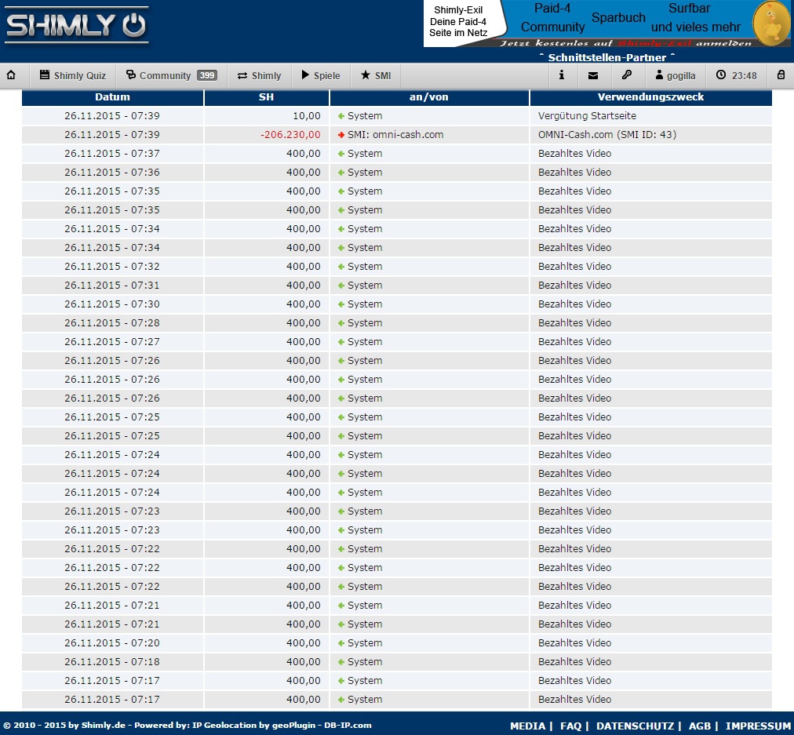Select date '26.11.2015 - 07:30'
Screen dimensions: 794x735
click(112, 304)
